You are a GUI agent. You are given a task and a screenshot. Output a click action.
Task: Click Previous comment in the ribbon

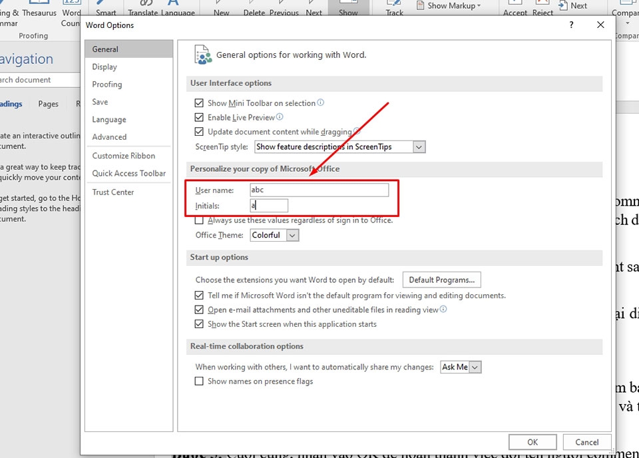[284, 9]
